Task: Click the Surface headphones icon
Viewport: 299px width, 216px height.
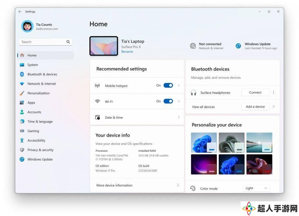Action: click(194, 93)
